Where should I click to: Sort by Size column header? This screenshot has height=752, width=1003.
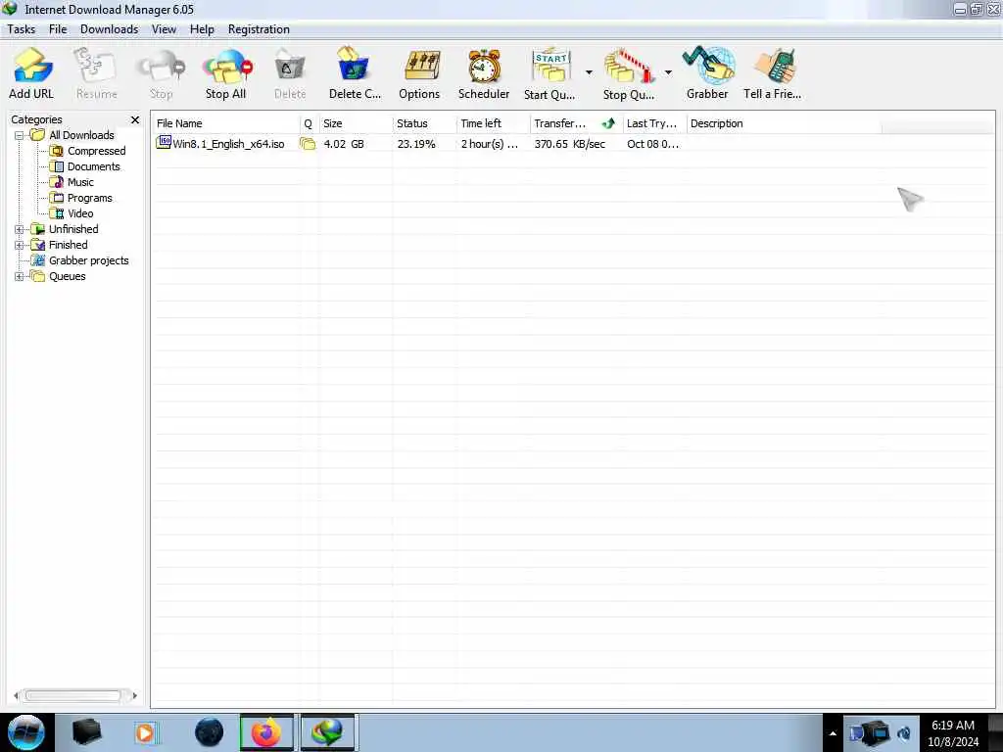356,123
